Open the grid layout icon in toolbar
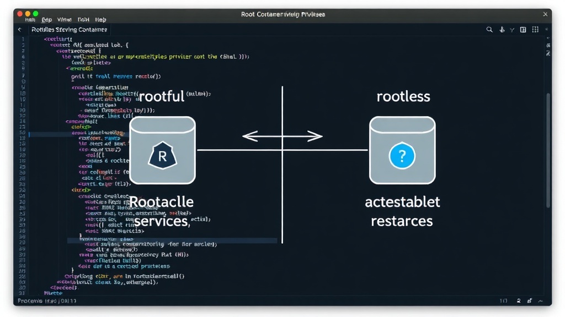This screenshot has width=565, height=317. (535, 30)
